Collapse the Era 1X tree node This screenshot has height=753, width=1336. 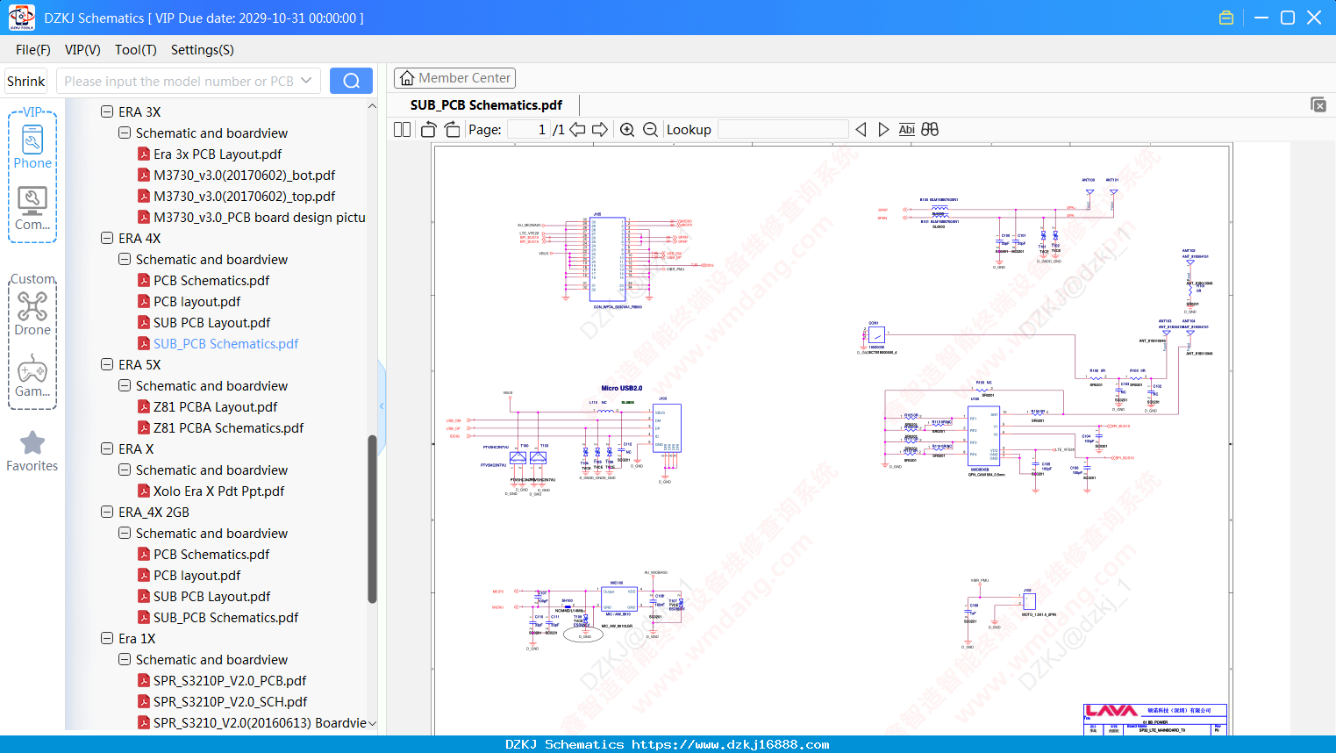pos(107,638)
